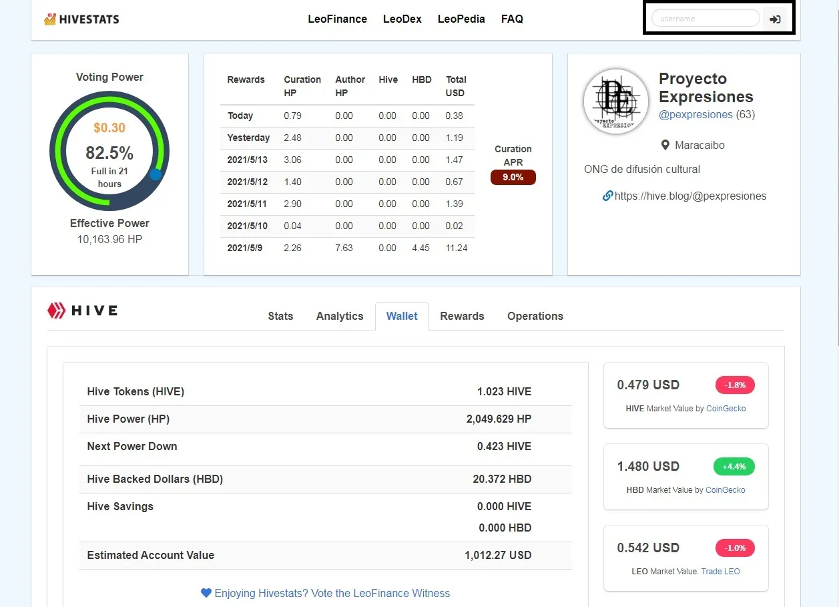Click the heart icon beside Enjoying Hivestats

tap(206, 593)
